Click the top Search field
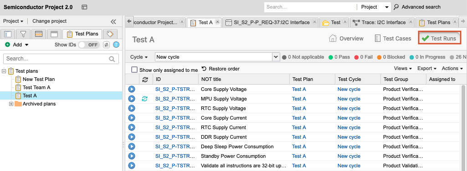The height and width of the screenshot is (171, 467). 310,7
